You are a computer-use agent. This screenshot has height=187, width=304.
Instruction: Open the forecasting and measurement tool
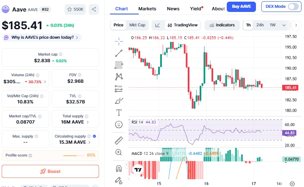[119, 89]
